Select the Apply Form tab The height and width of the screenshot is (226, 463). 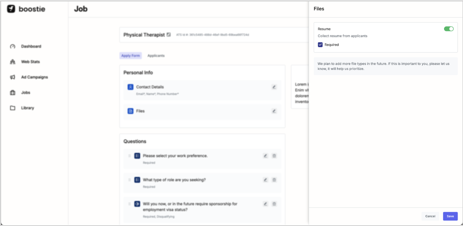coord(130,56)
